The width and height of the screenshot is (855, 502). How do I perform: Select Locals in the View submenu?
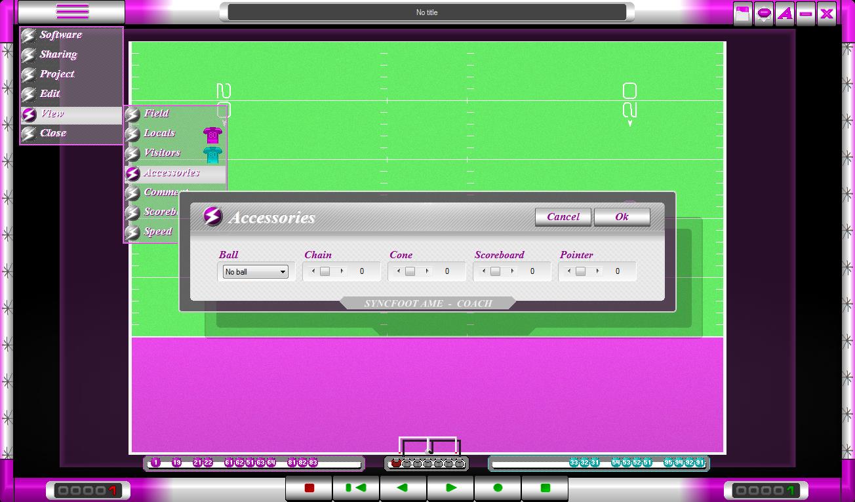[x=159, y=133]
